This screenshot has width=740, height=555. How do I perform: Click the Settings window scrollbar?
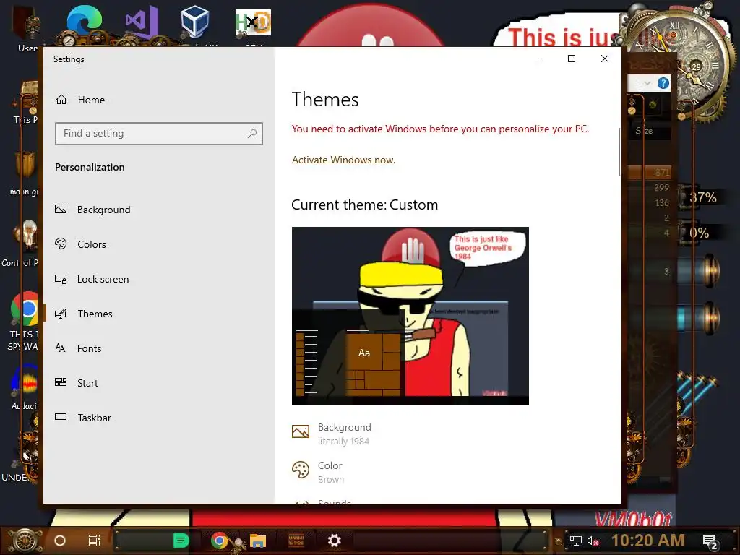[x=619, y=152]
